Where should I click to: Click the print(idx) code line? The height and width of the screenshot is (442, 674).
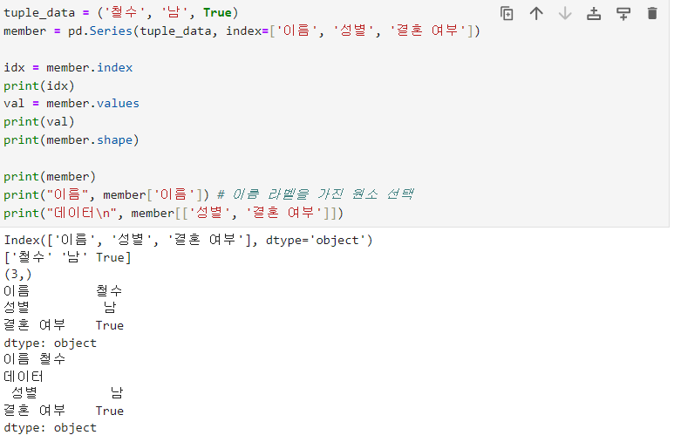(x=39, y=86)
